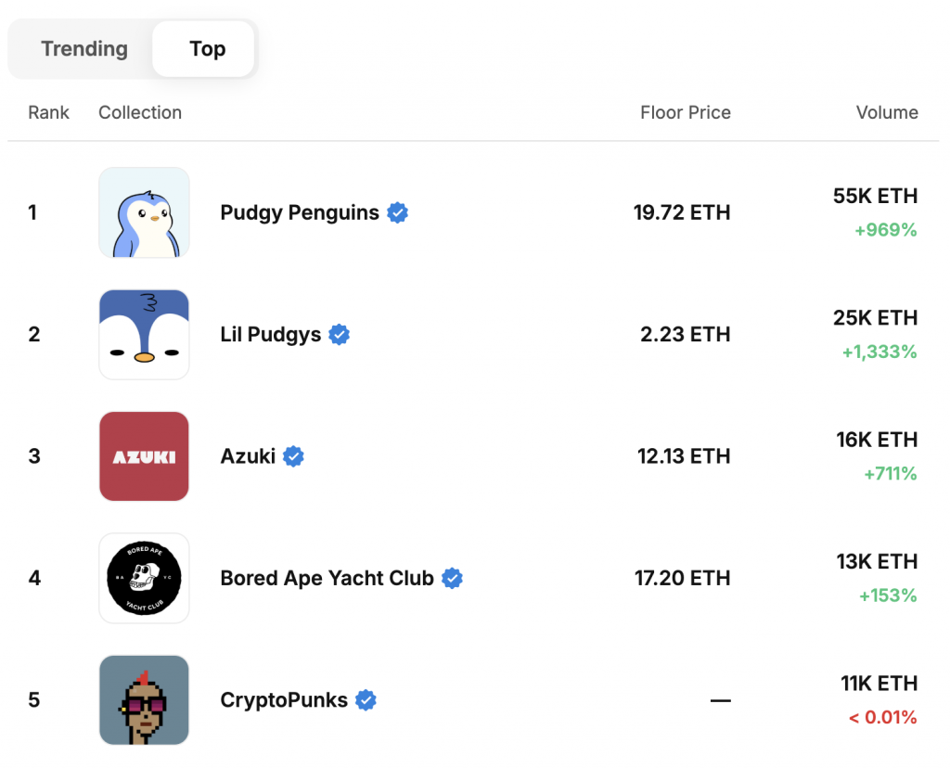The width and height of the screenshot is (950, 768).
Task: Click Lil Pudgys +1,333% volume change
Action: [879, 352]
